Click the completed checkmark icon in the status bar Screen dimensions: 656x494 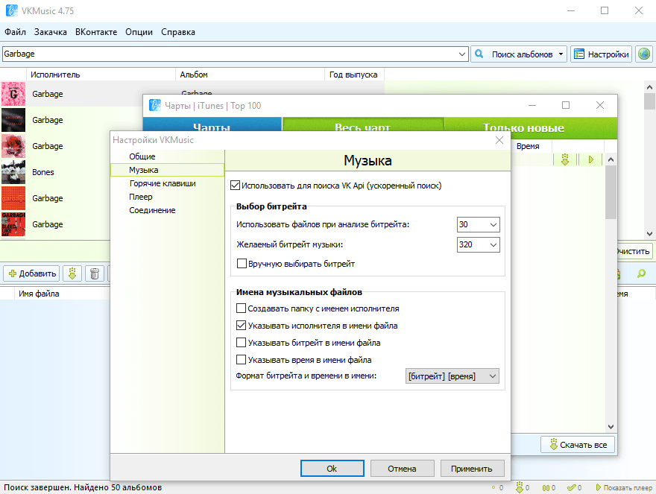pyautogui.click(x=571, y=488)
